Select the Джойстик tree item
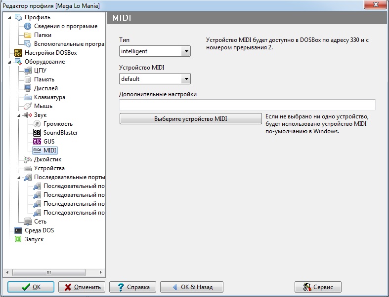 coord(47,159)
